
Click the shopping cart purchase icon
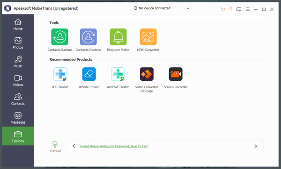pyautogui.click(x=223, y=9)
